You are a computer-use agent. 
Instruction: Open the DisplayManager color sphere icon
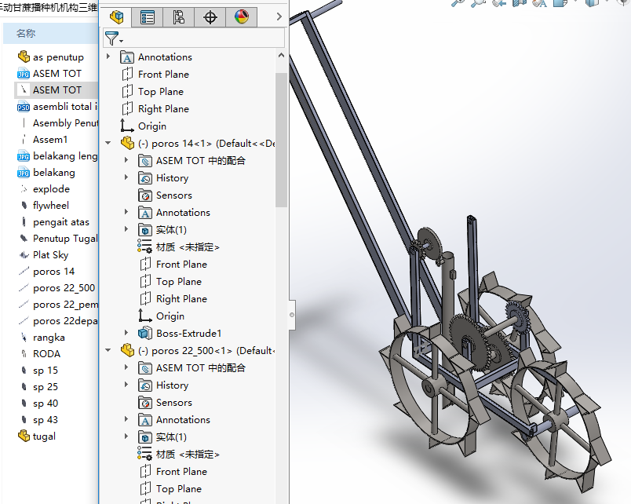click(241, 16)
